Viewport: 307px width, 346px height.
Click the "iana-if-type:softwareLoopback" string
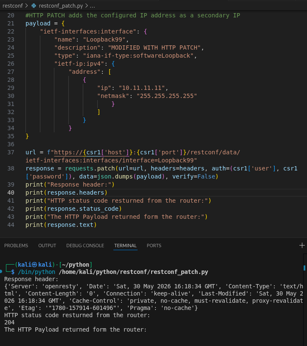(138, 56)
